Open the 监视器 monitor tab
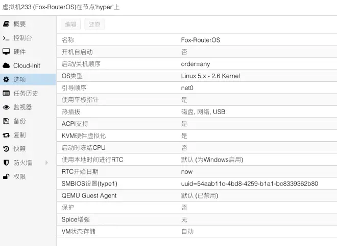Screen dimensions: 337x246 [x=28, y=107]
